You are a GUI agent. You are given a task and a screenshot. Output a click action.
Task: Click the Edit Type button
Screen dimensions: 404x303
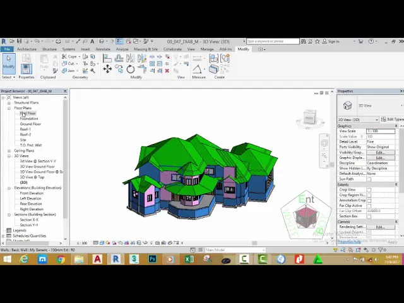tap(392, 119)
